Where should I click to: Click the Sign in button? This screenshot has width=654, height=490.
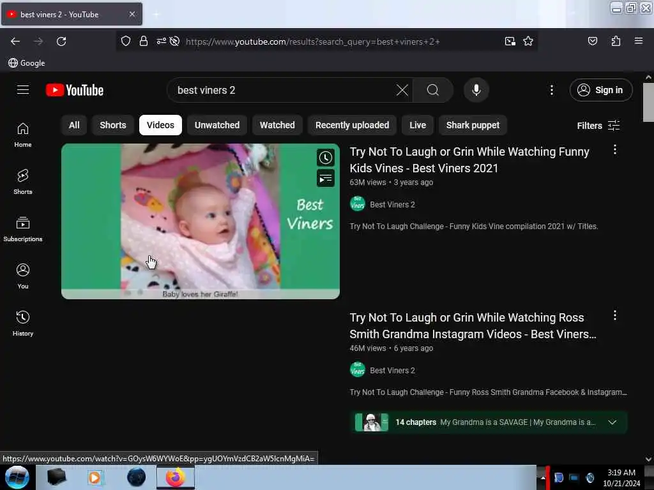point(601,90)
